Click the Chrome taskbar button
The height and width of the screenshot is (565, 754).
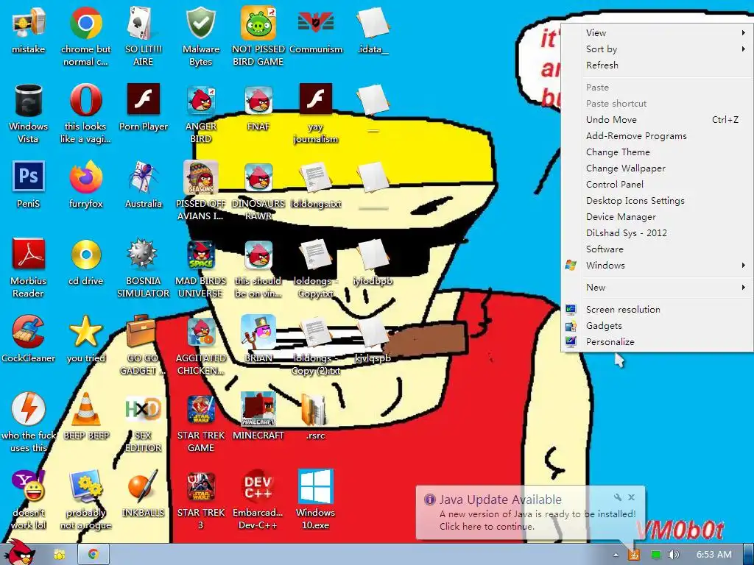(x=94, y=555)
